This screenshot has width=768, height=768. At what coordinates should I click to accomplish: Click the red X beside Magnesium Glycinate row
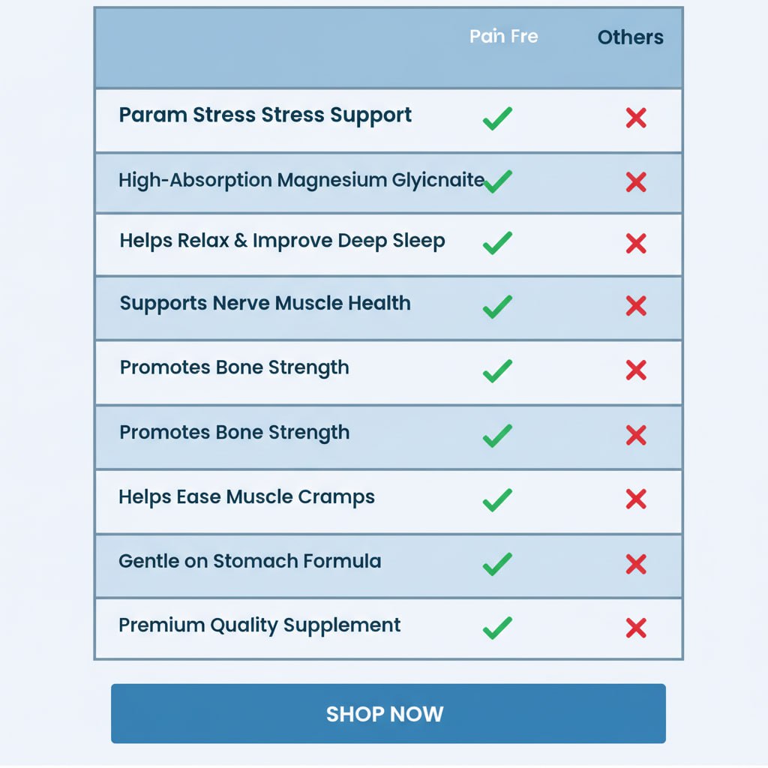[x=636, y=181]
